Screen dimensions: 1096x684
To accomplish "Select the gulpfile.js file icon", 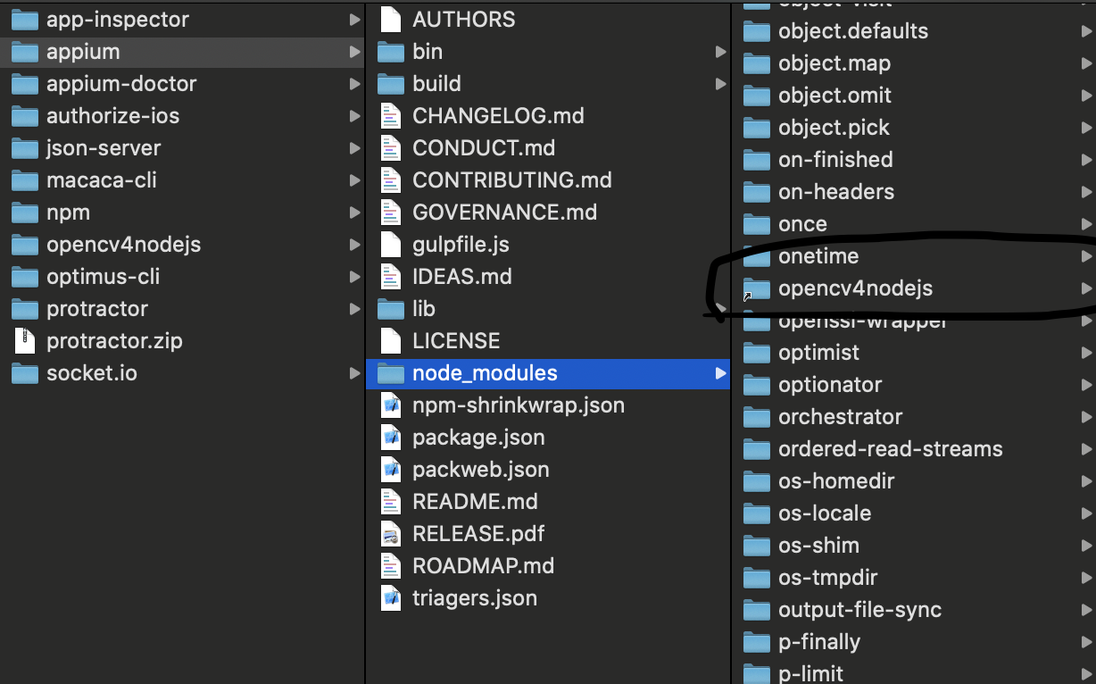I will [391, 245].
